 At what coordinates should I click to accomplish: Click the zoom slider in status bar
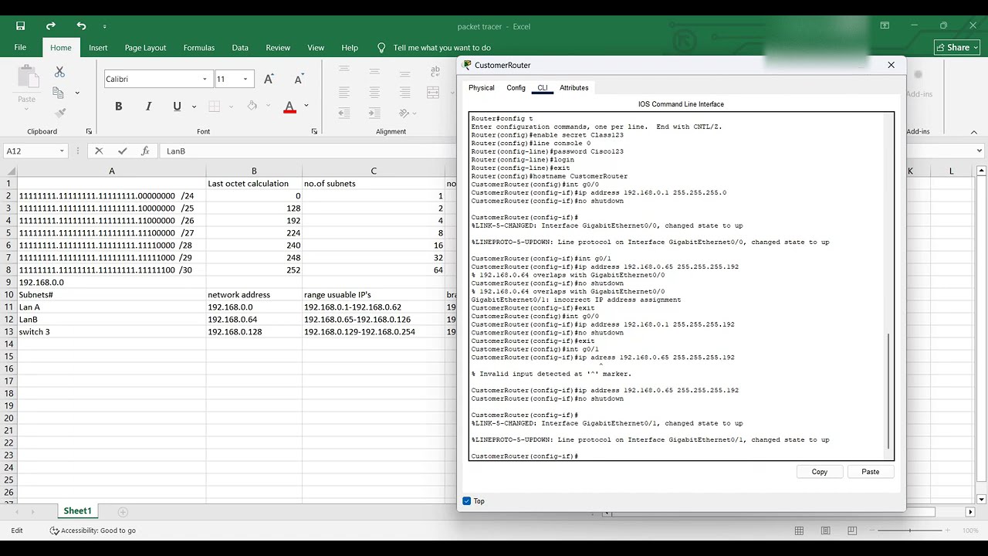point(910,531)
